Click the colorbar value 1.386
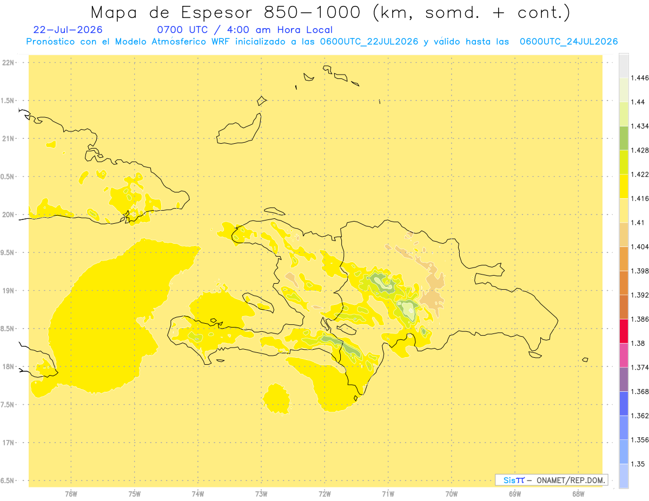649x501 pixels. (640, 319)
